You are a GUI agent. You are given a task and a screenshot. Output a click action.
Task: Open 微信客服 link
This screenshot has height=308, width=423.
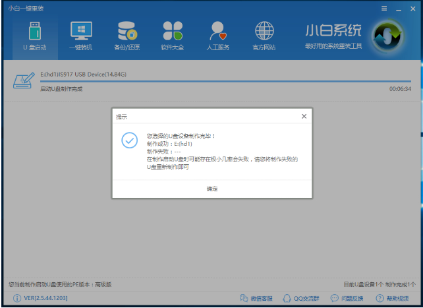(256, 298)
